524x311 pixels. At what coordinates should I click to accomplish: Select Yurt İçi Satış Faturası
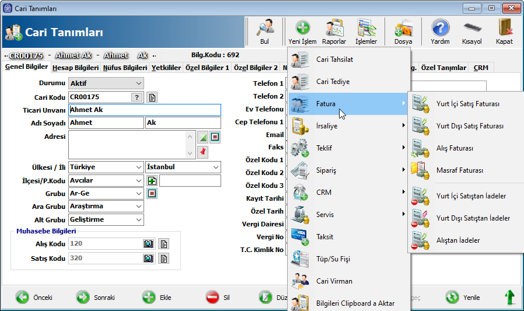(x=467, y=104)
